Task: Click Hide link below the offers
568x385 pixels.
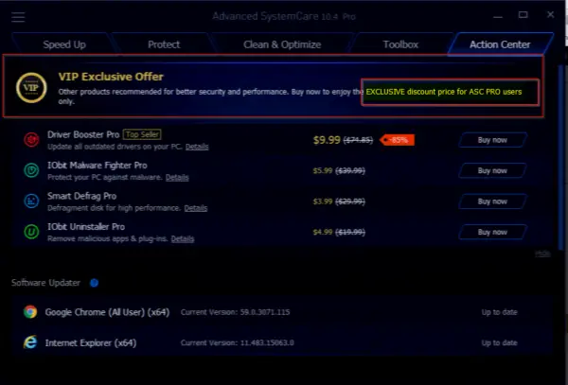Action: click(x=542, y=254)
